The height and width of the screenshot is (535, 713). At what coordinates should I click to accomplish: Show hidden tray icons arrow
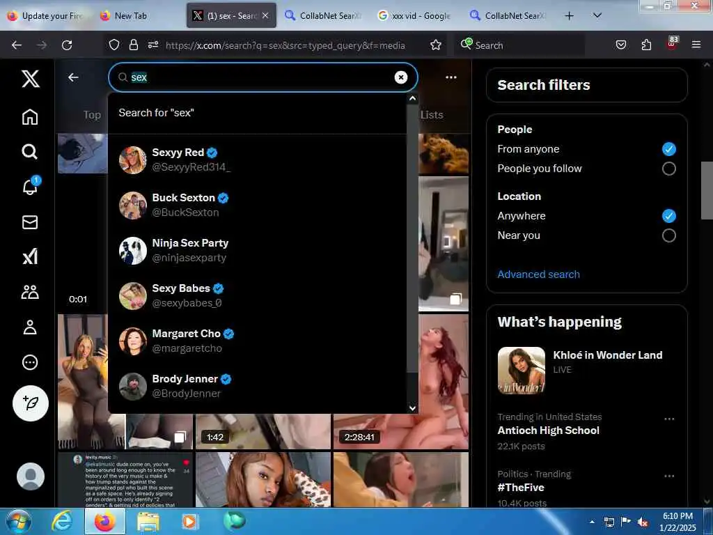pos(592,522)
